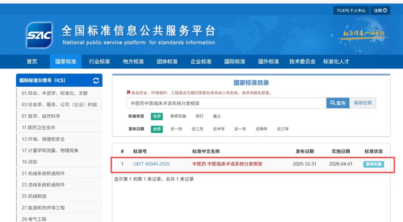Screen dimensions: 403x222
Task: Click the 即将实施 status badge in results
Action: pos(374,164)
